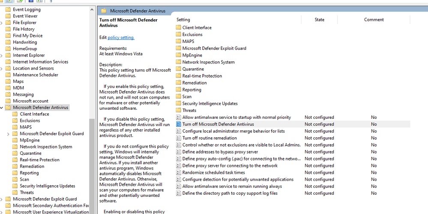Open the policy setting link

[x=121, y=37]
